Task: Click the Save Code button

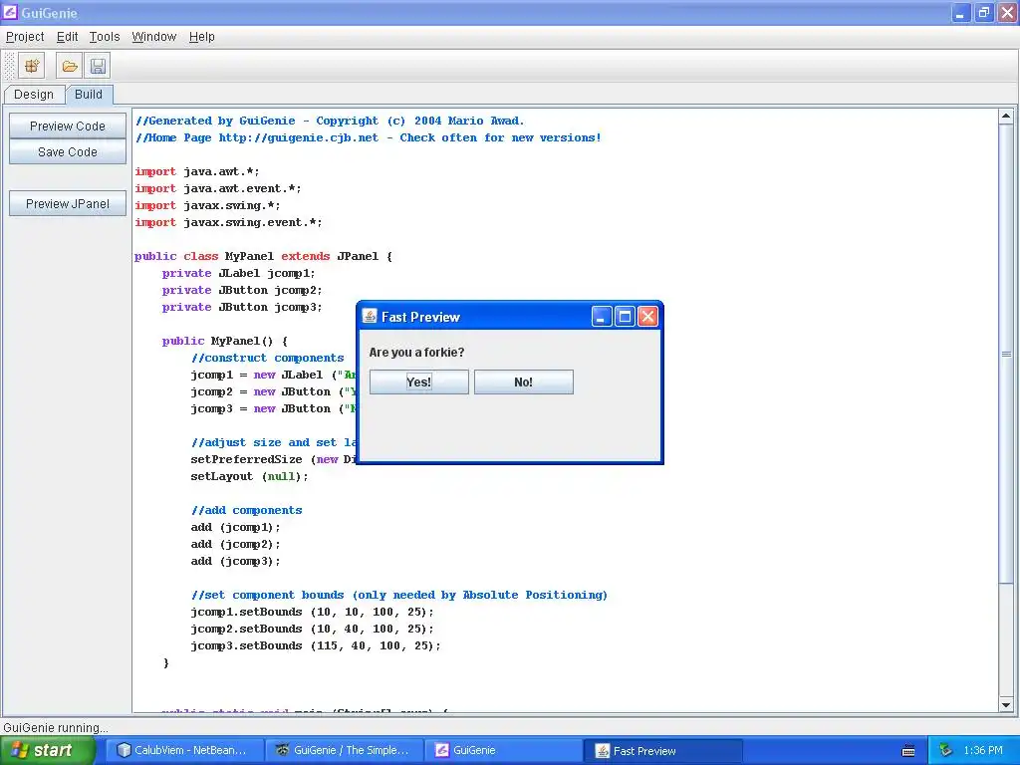Action: (x=68, y=151)
